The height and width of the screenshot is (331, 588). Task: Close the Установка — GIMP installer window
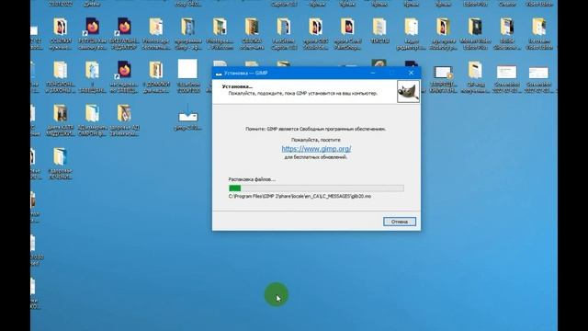(411, 73)
